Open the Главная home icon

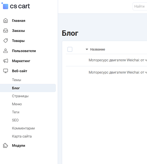click(x=6, y=21)
